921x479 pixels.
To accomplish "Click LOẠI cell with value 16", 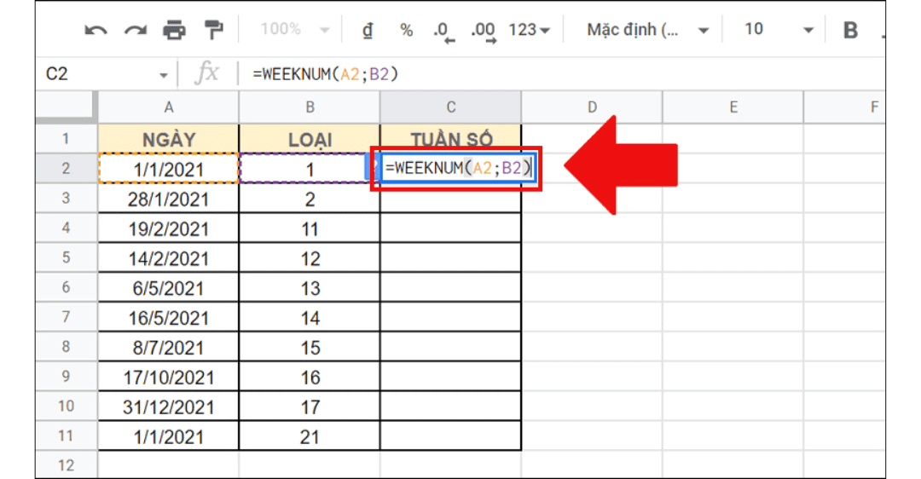I will [x=310, y=378].
